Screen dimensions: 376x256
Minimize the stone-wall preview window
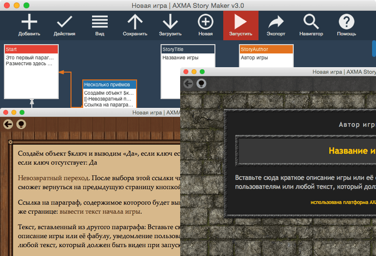(194, 72)
